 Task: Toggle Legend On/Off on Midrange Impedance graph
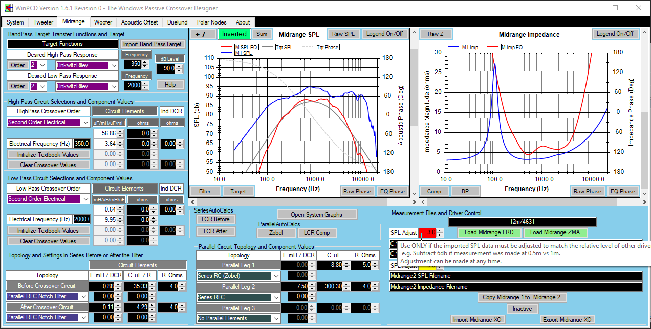pos(614,34)
